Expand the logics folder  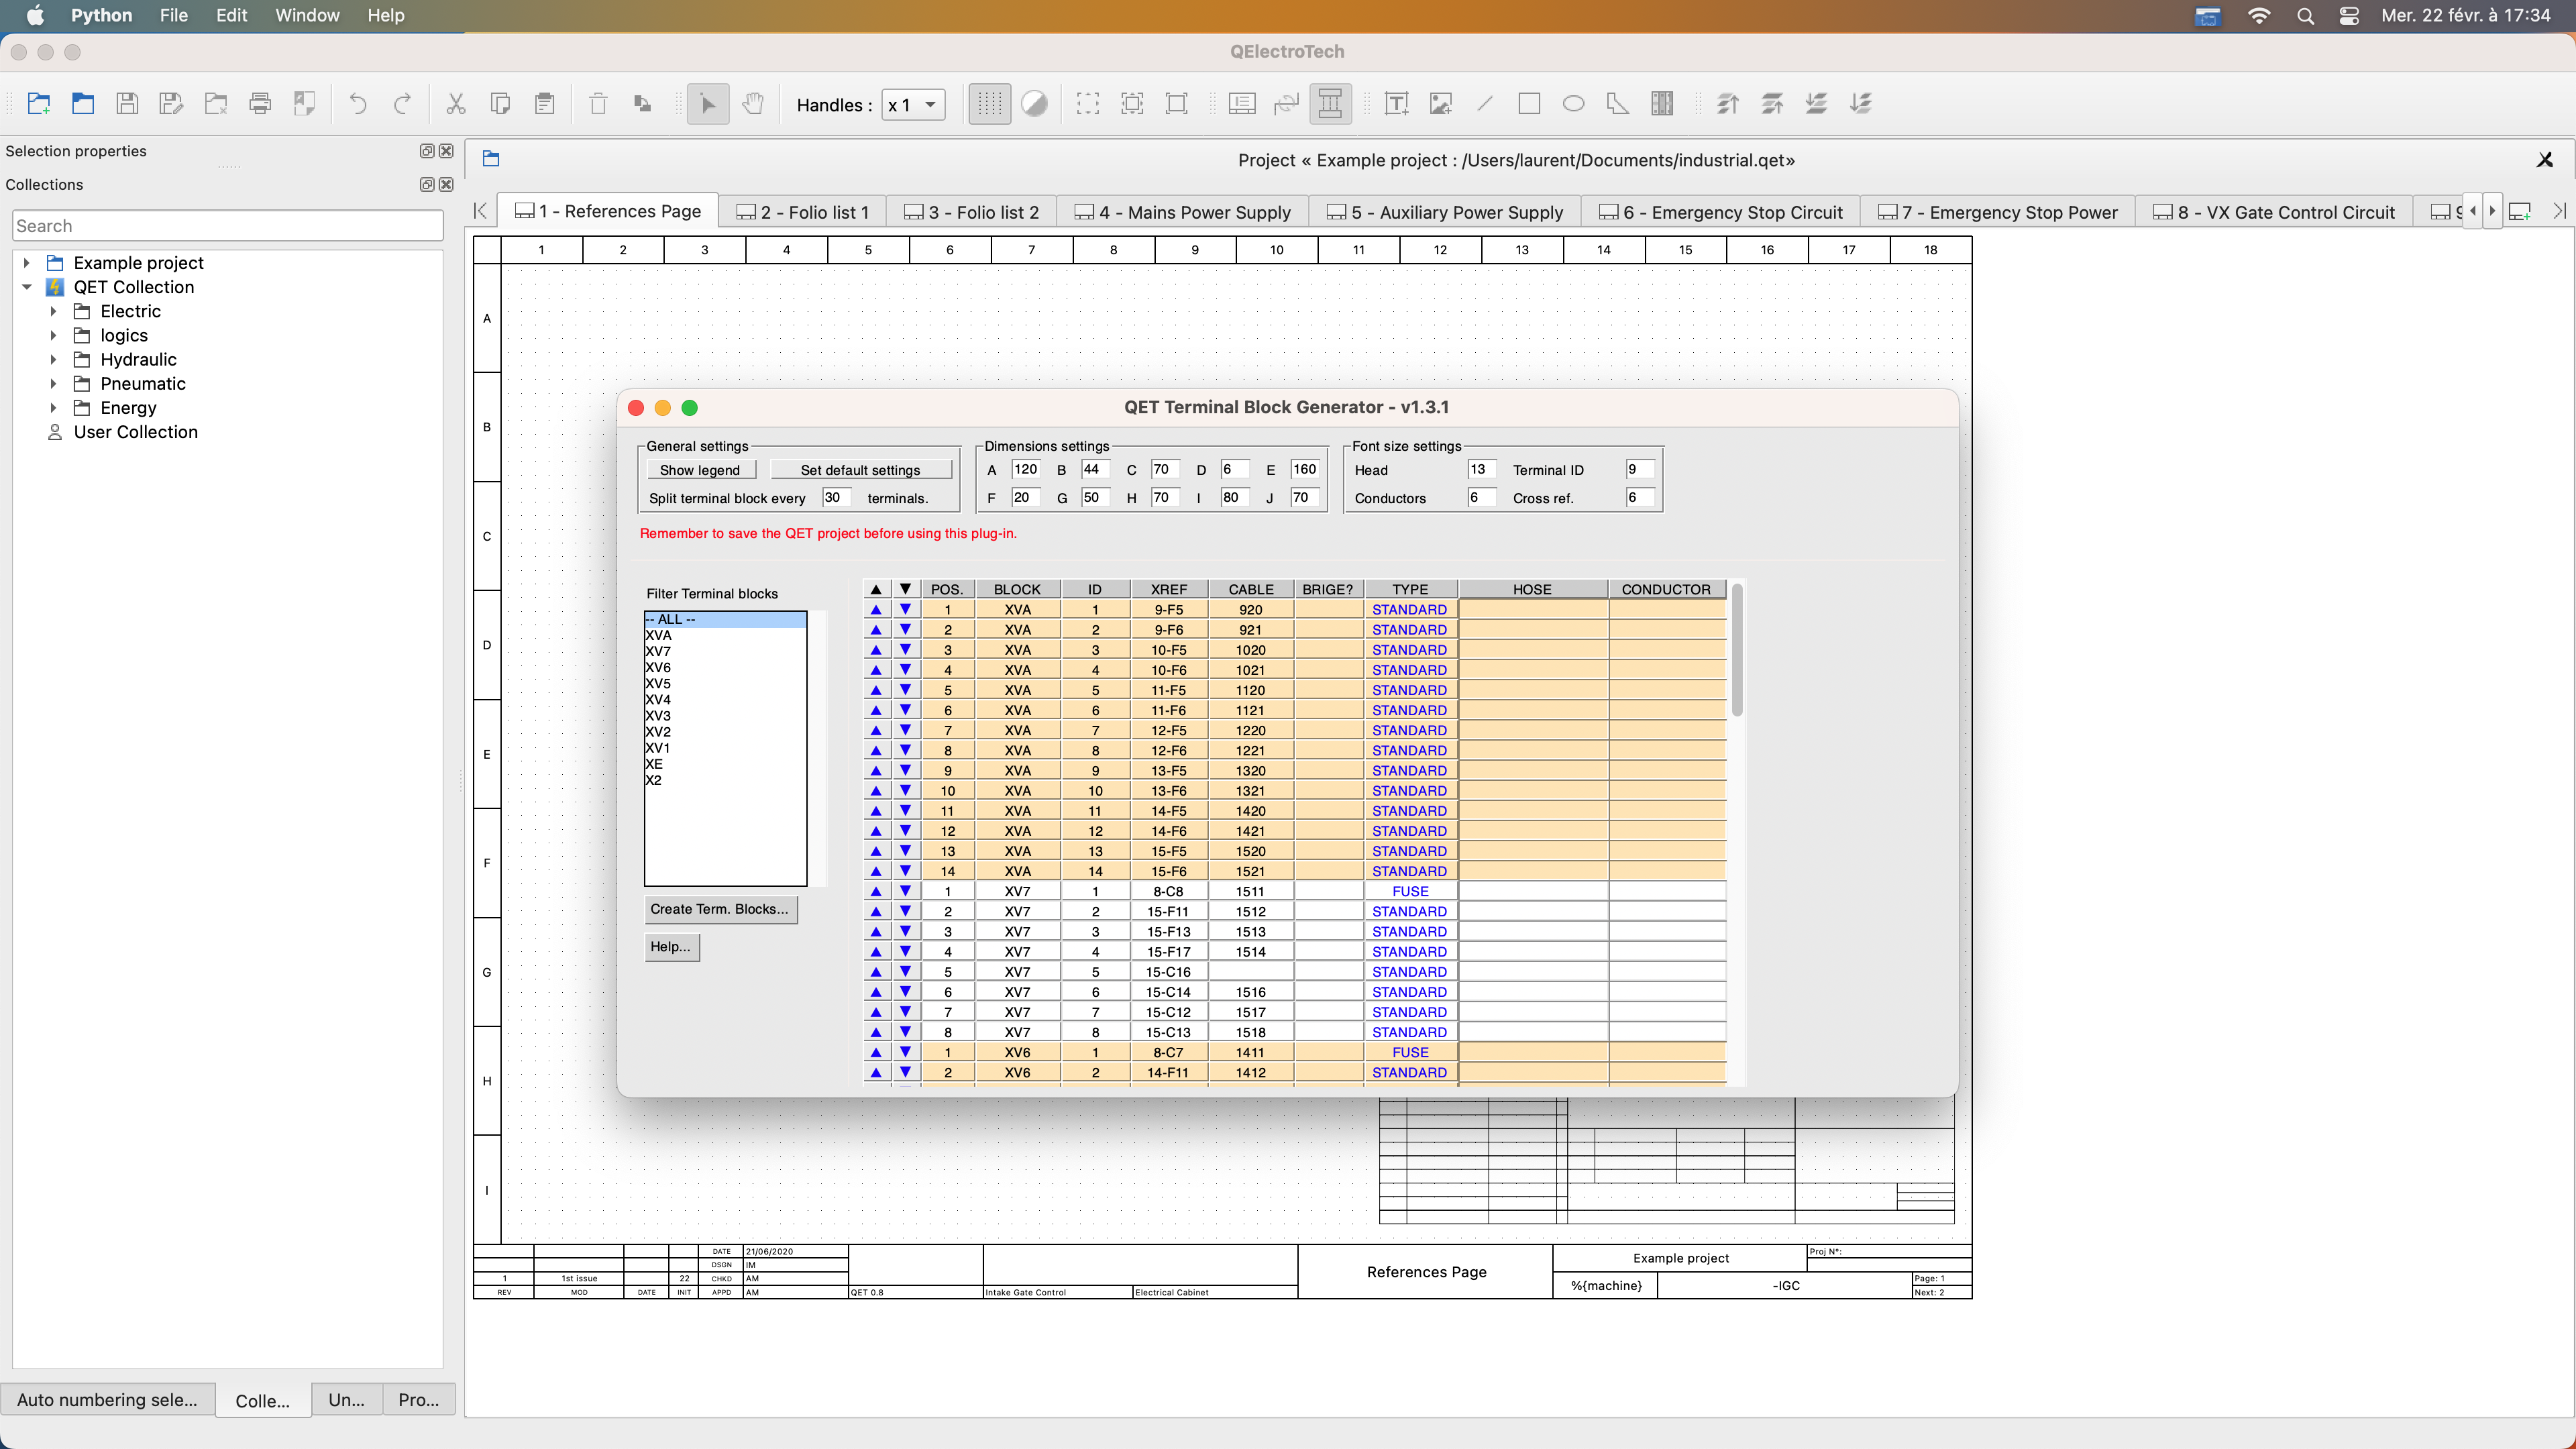54,335
